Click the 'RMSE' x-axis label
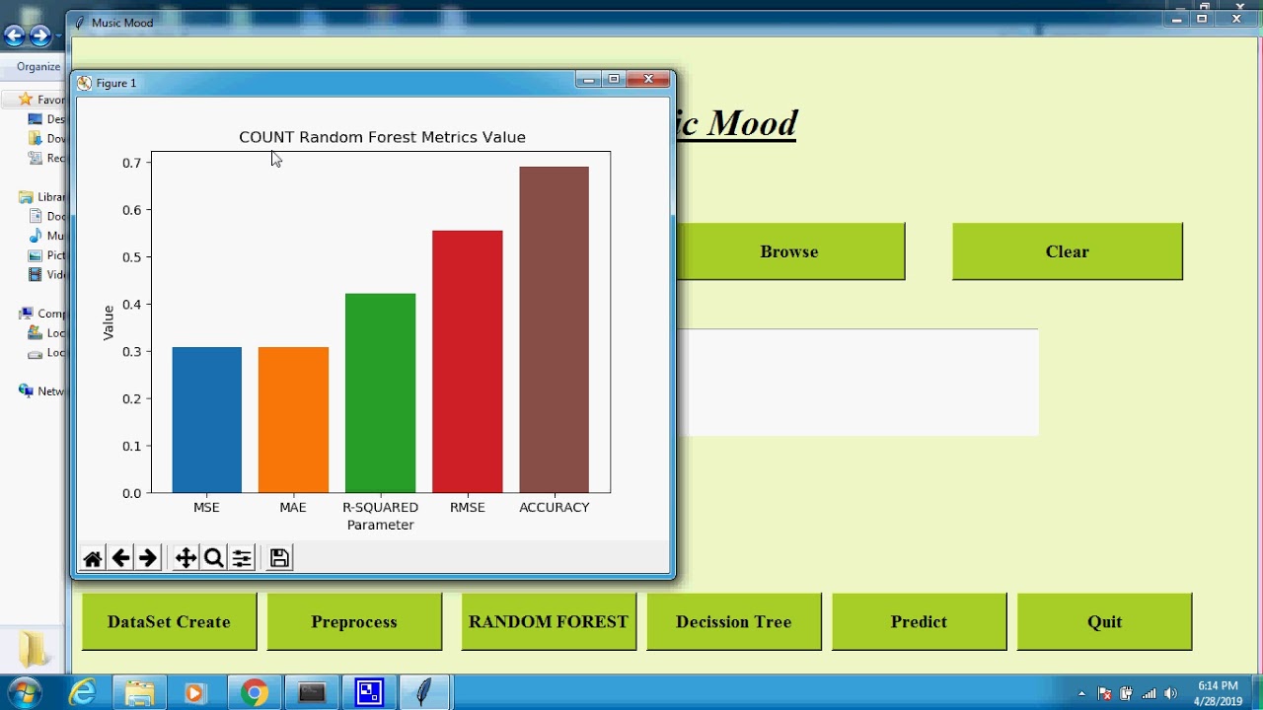The width and height of the screenshot is (1263, 710). 468,508
